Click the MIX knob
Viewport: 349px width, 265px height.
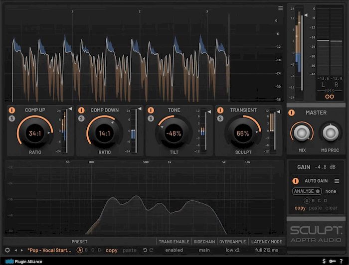click(x=302, y=132)
